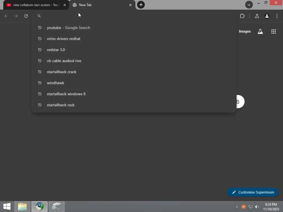The image size is (283, 212).
Task: Open the three-dot browser menu
Action: pos(277,16)
